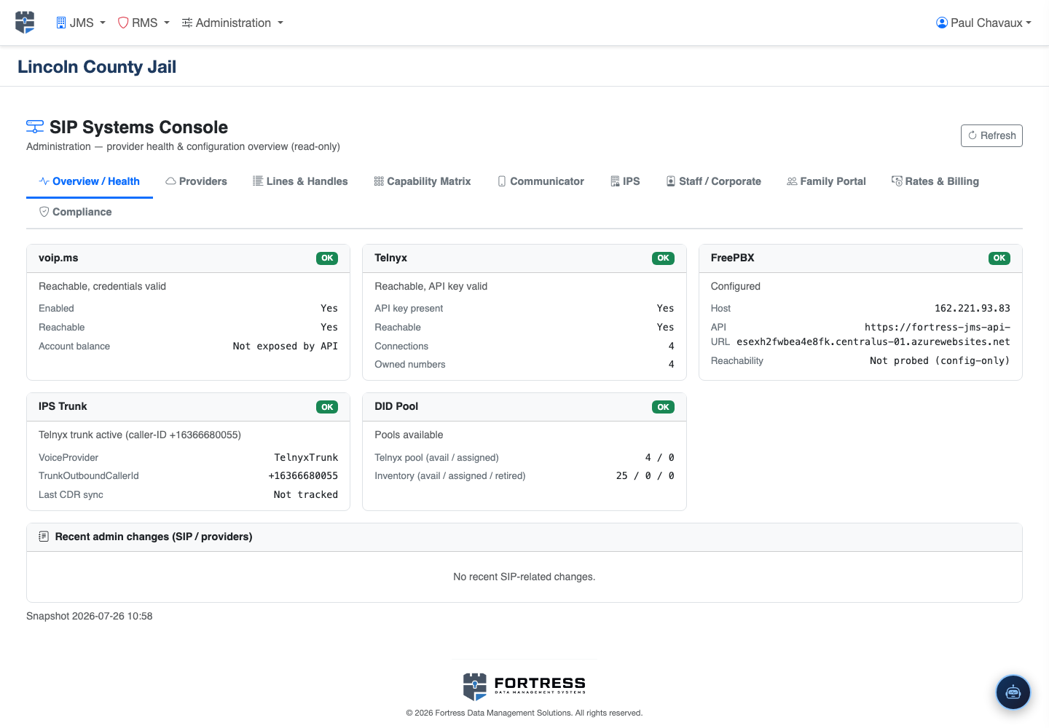This screenshot has width=1049, height=728.
Task: Open the Administration dropdown menu
Action: point(232,23)
